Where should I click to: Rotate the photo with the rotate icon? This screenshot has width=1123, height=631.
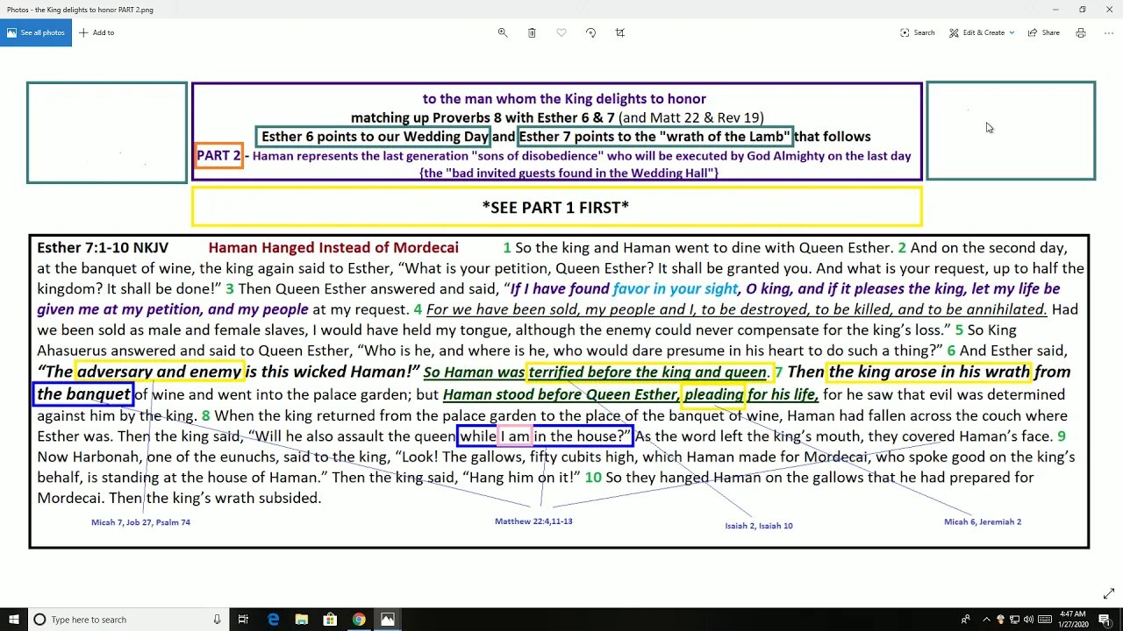[x=590, y=32]
